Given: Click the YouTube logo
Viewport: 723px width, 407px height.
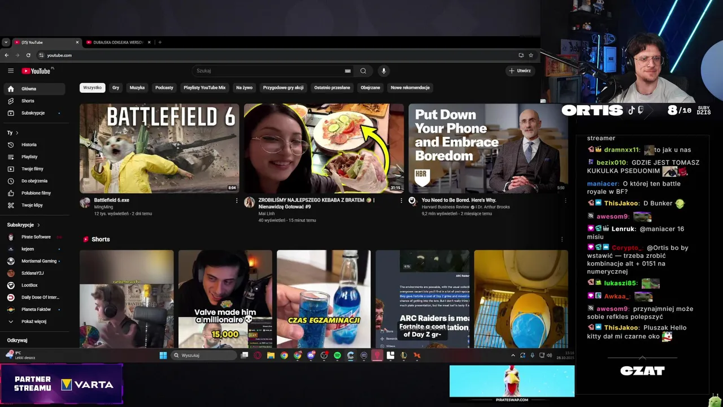Looking at the screenshot, I should [37, 71].
